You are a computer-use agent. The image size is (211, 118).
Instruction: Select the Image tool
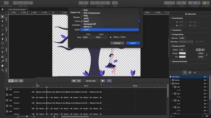tap(2, 57)
